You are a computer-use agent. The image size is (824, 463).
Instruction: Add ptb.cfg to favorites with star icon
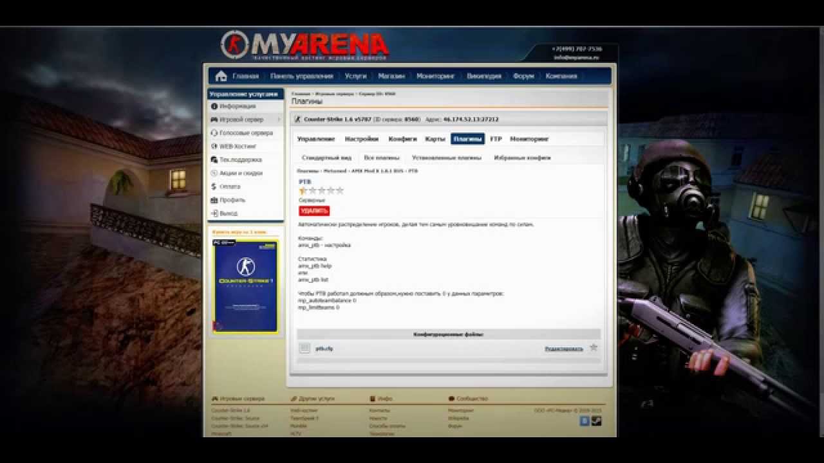(x=594, y=347)
